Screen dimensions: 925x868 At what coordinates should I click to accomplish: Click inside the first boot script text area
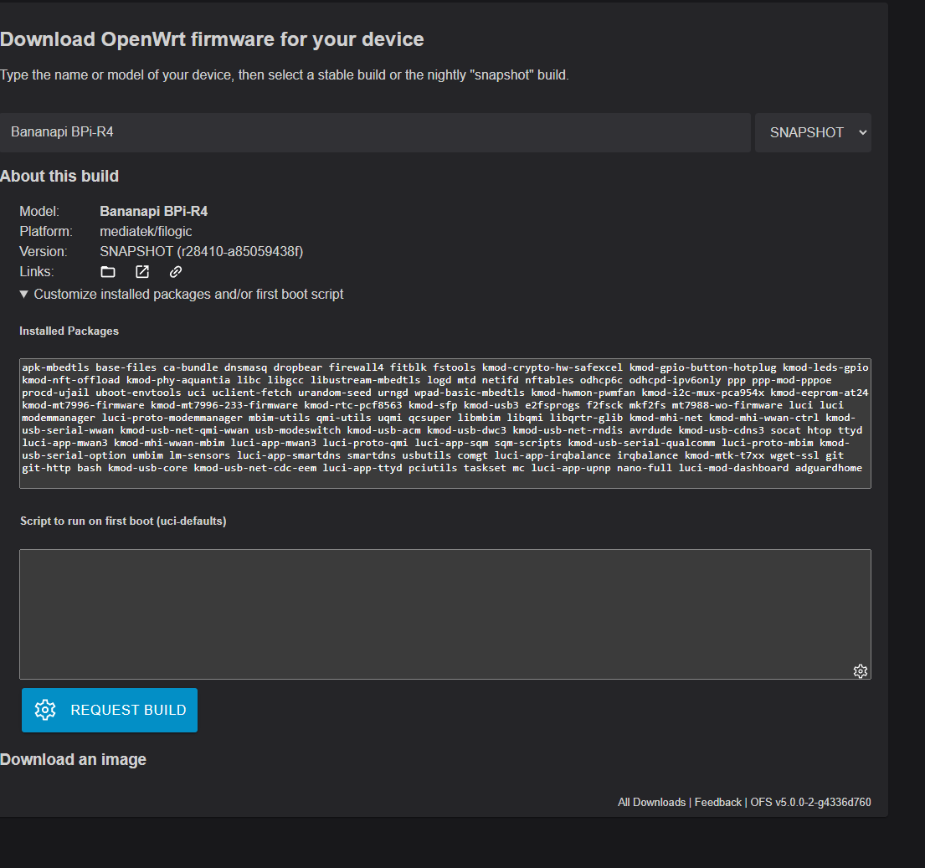click(445, 614)
